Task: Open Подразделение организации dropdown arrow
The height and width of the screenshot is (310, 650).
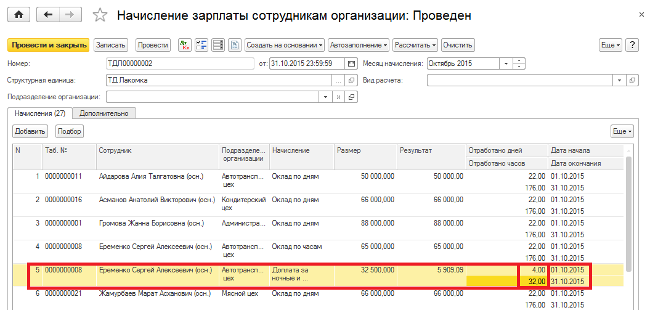Action: coord(325,97)
